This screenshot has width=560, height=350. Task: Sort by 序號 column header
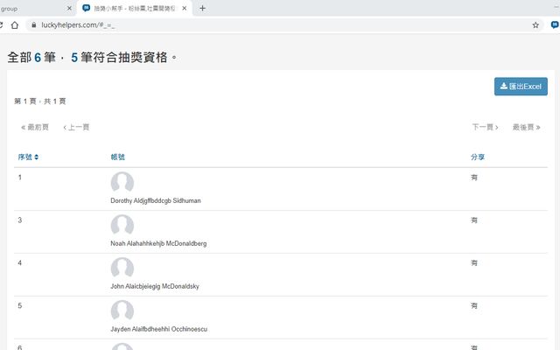tap(28, 157)
